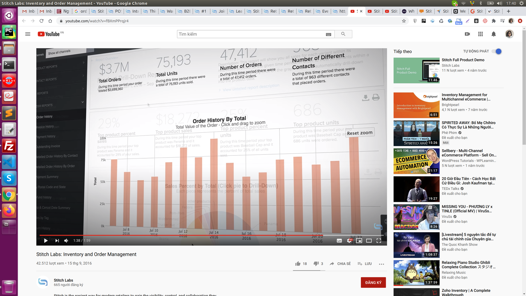Screen dimensions: 526x296
Task: Open the more actions ellipsis menu
Action: click(x=381, y=264)
